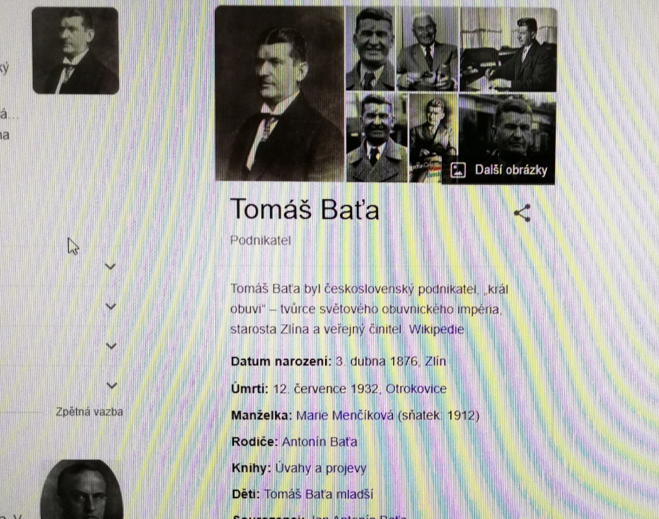Expand the third chevron in left column
The height and width of the screenshot is (519, 659).
pos(111,346)
